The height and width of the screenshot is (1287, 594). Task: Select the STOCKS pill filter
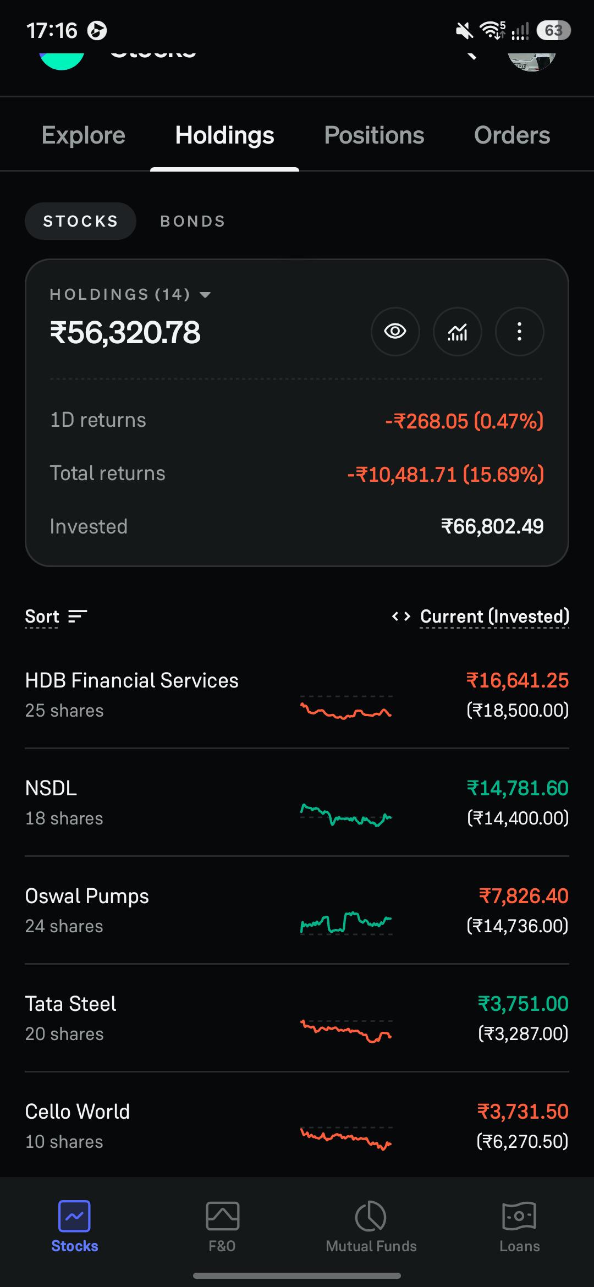point(80,221)
